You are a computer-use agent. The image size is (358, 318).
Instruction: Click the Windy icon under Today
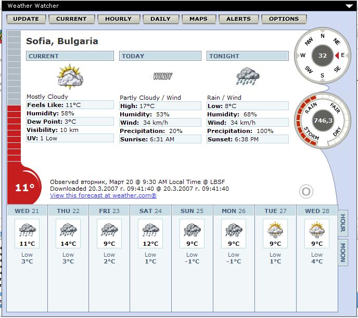162,76
